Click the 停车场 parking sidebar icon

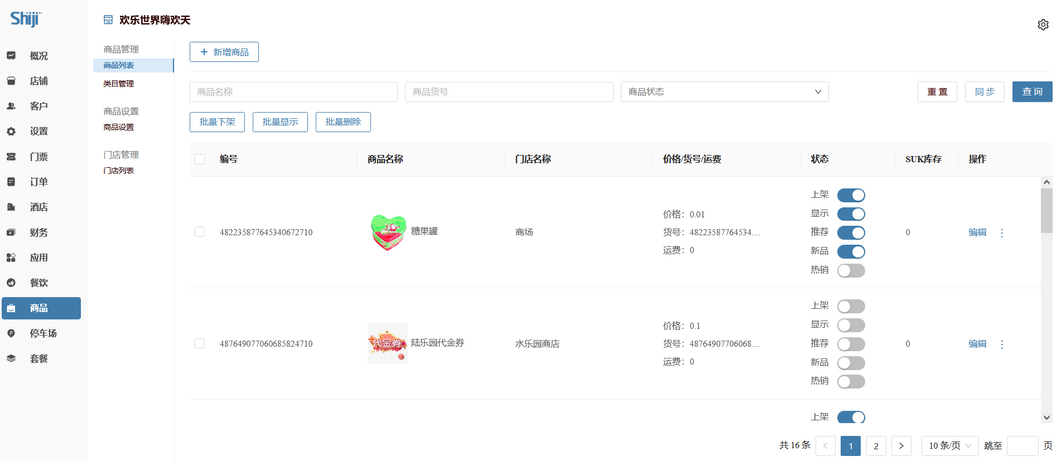pyautogui.click(x=11, y=333)
